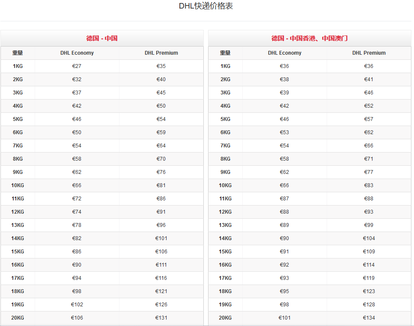
Task: Select the €70 cell in the 8KG row
Action: tap(161, 159)
